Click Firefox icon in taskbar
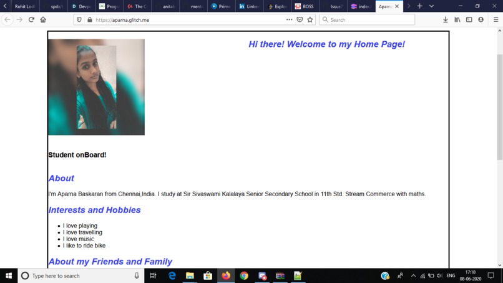The image size is (503, 283). coord(226,276)
